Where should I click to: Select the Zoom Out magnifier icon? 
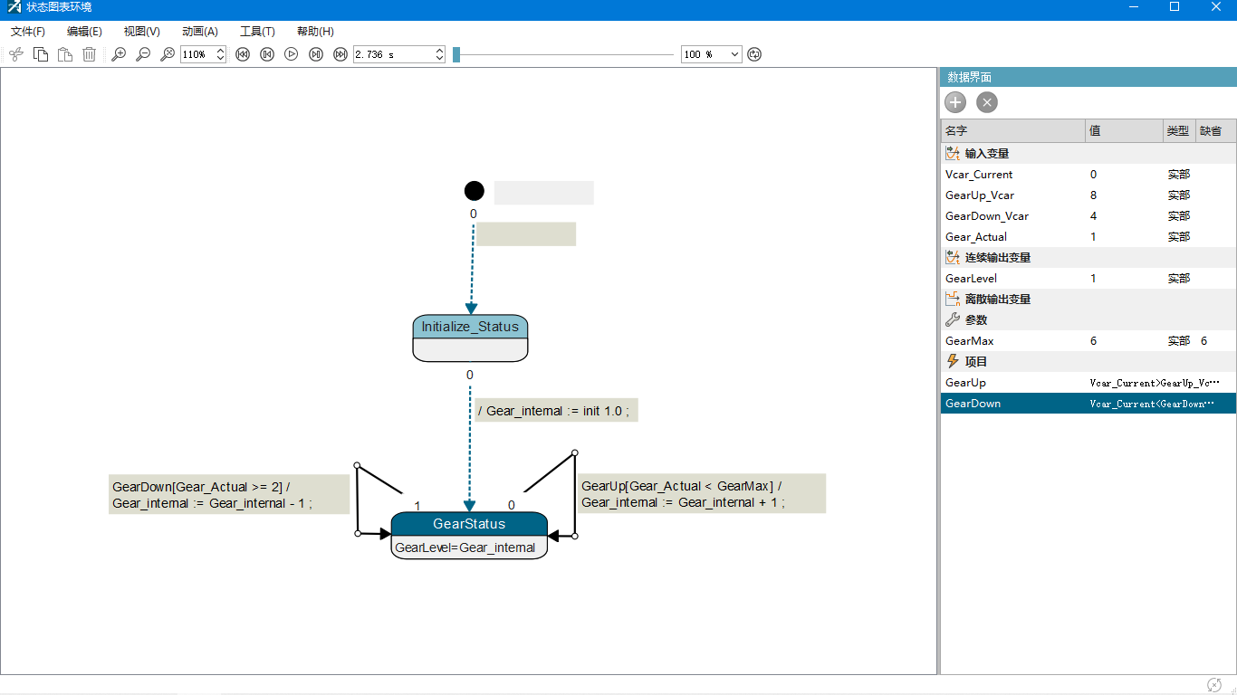tap(142, 54)
